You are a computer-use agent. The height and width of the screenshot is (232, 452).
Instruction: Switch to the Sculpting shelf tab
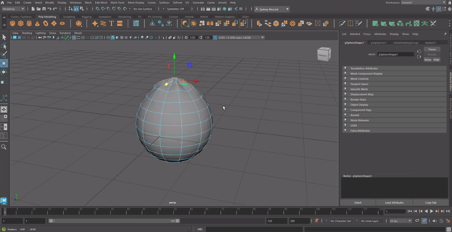coord(69,17)
